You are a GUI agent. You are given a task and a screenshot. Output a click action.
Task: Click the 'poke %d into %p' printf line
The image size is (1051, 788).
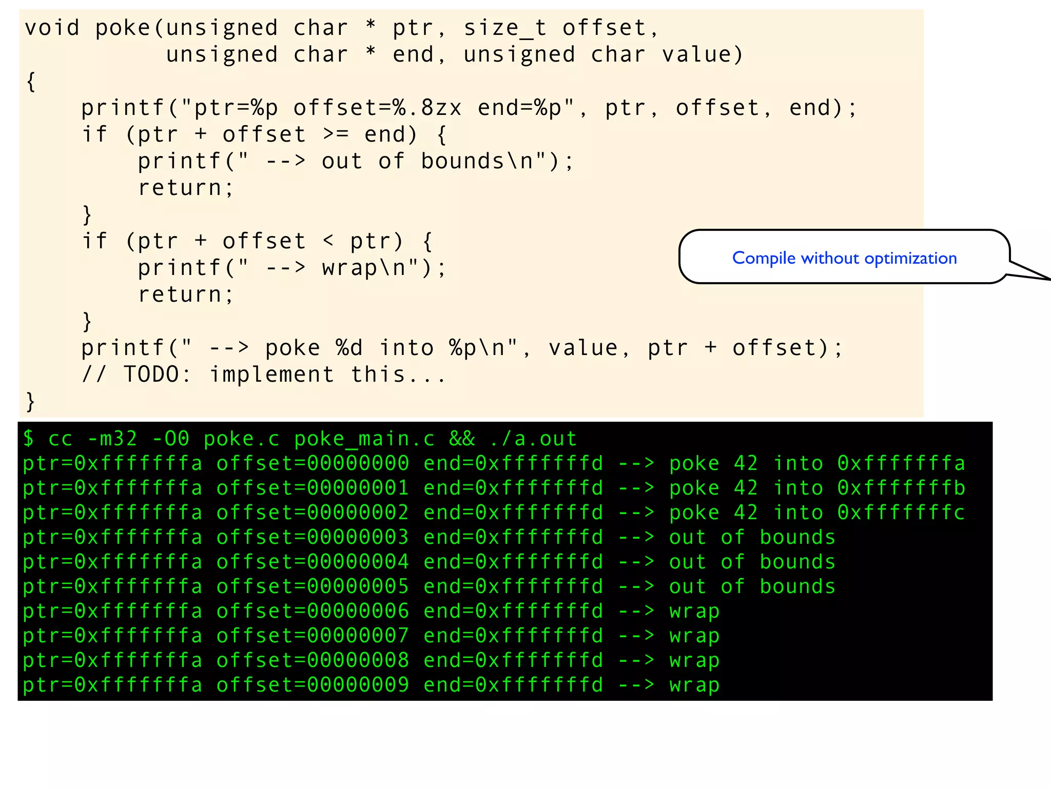coord(462,348)
